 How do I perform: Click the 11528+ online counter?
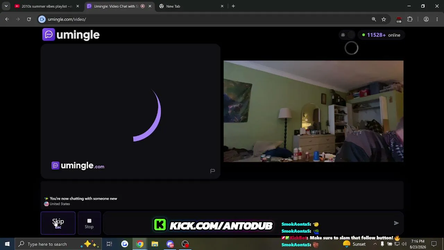click(x=381, y=35)
